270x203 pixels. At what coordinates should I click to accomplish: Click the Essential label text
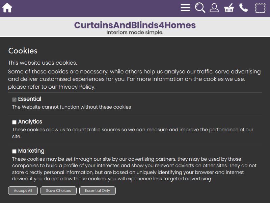(30, 99)
